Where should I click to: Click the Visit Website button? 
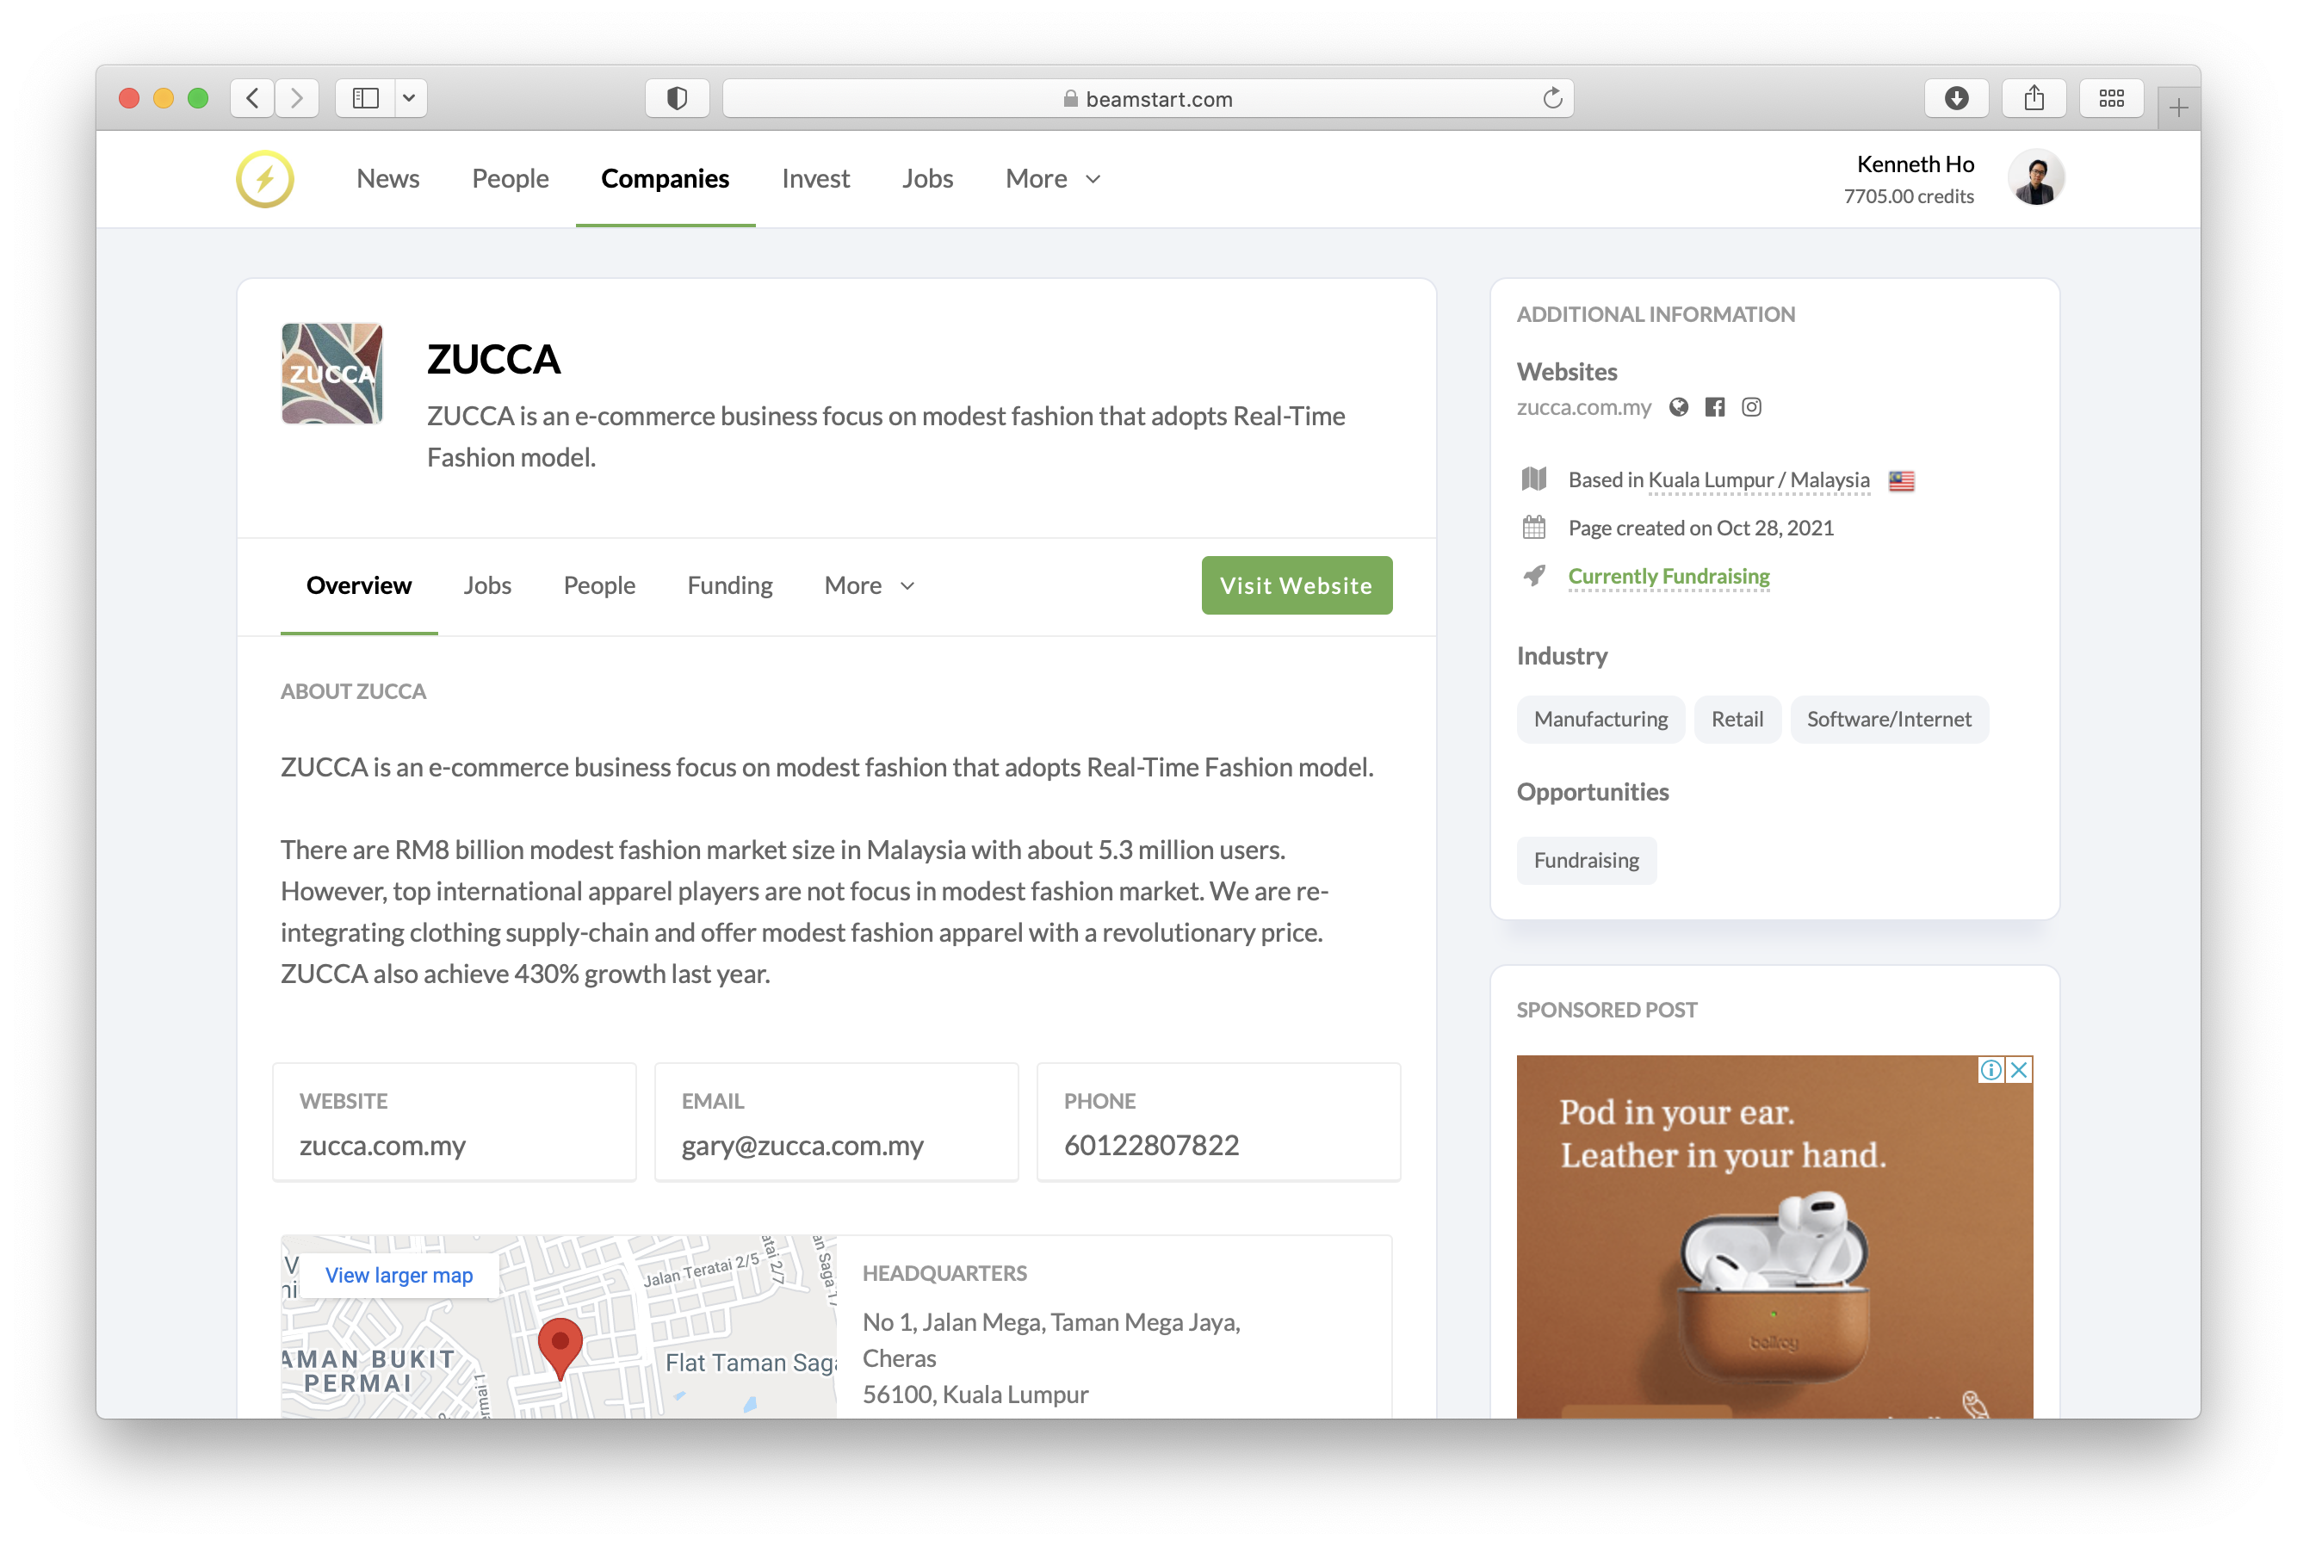click(x=1296, y=585)
